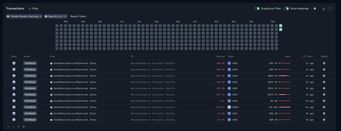Click sender robot icon in the -150.00 row

coord(51,82)
